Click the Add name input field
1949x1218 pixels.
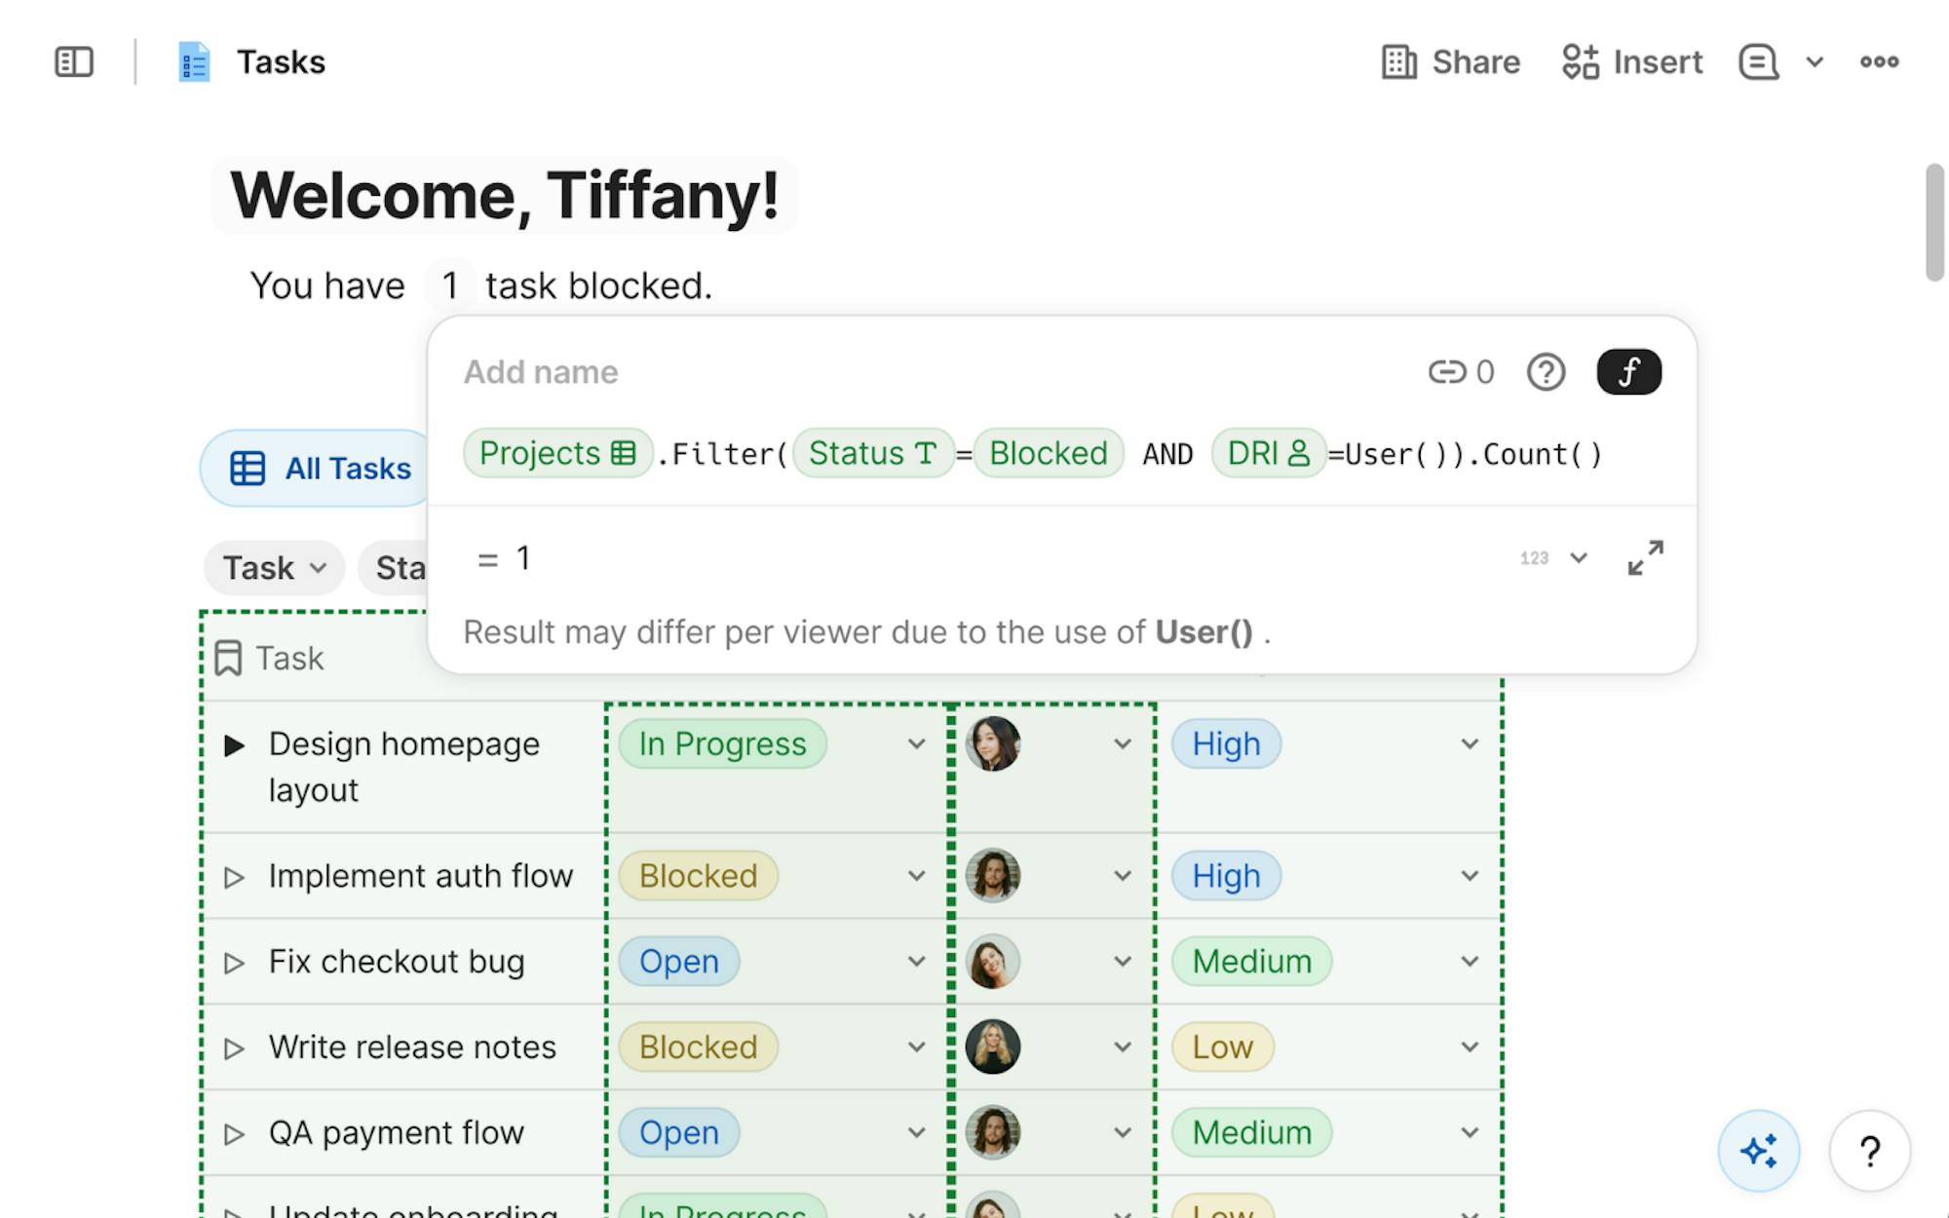click(x=541, y=372)
